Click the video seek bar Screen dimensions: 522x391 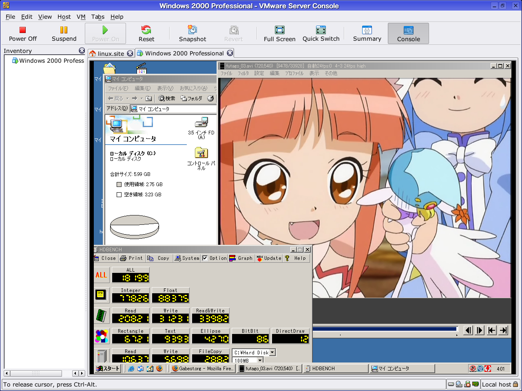pos(385,329)
